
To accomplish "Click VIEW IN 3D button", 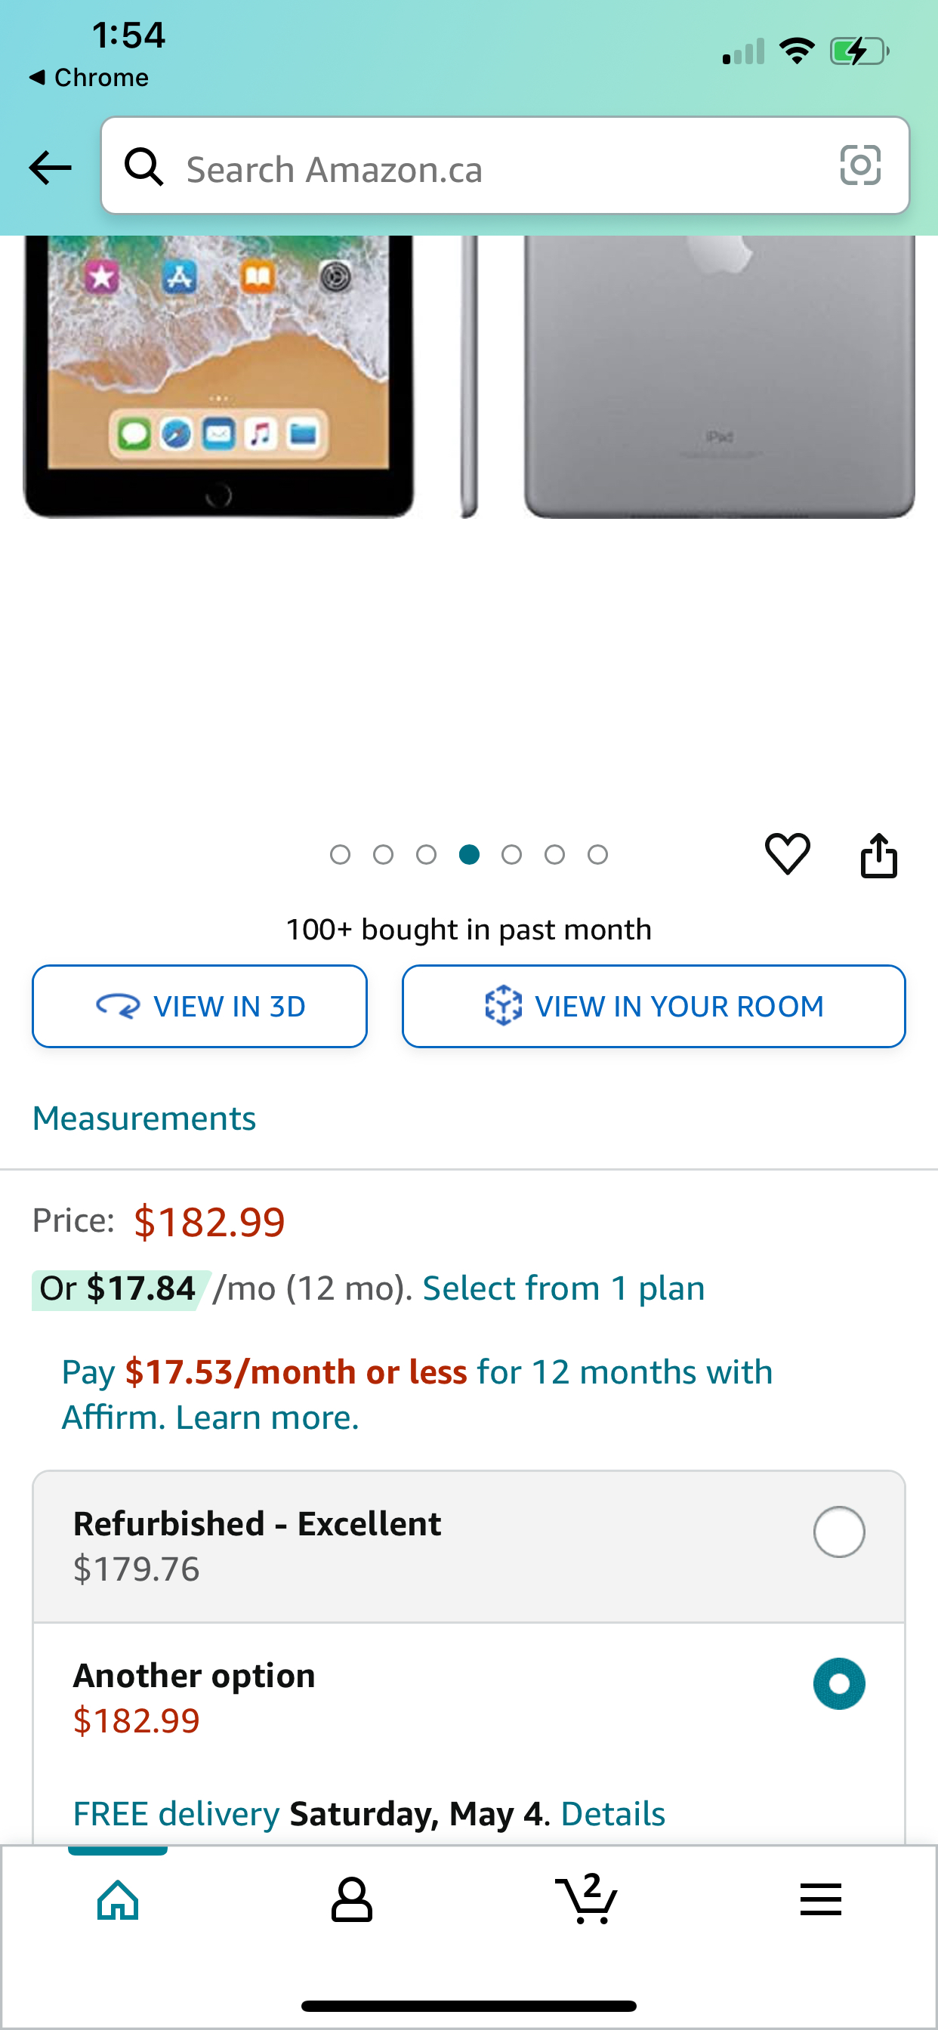I will 199,1007.
